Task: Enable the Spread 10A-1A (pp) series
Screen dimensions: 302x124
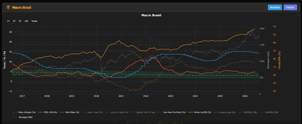Action: [x=143, y=112]
